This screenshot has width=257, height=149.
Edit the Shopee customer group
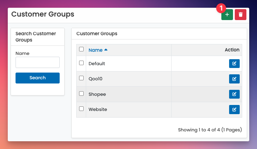coord(234,94)
